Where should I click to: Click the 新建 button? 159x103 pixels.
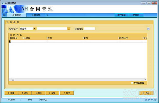[x=11, y=93]
